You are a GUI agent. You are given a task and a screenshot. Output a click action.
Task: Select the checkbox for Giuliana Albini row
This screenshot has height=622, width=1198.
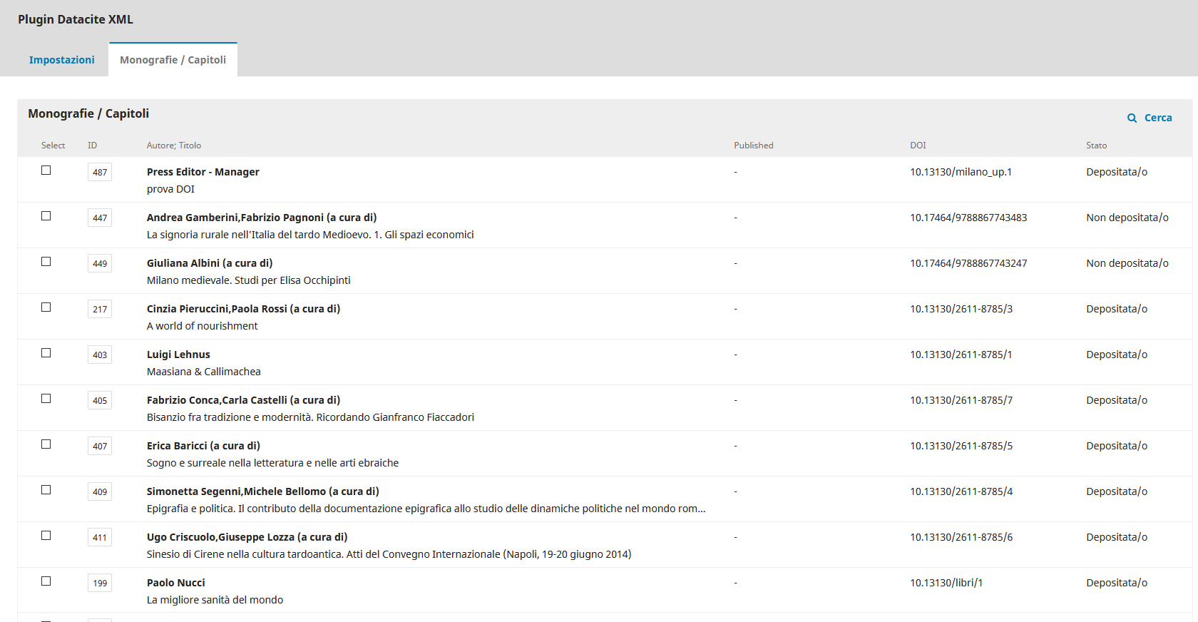pos(46,262)
